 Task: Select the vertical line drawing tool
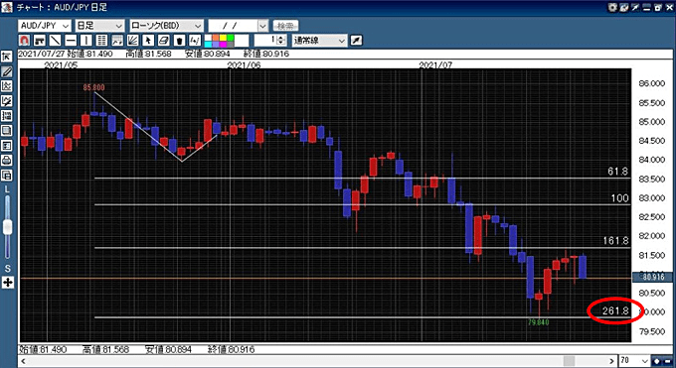point(86,41)
